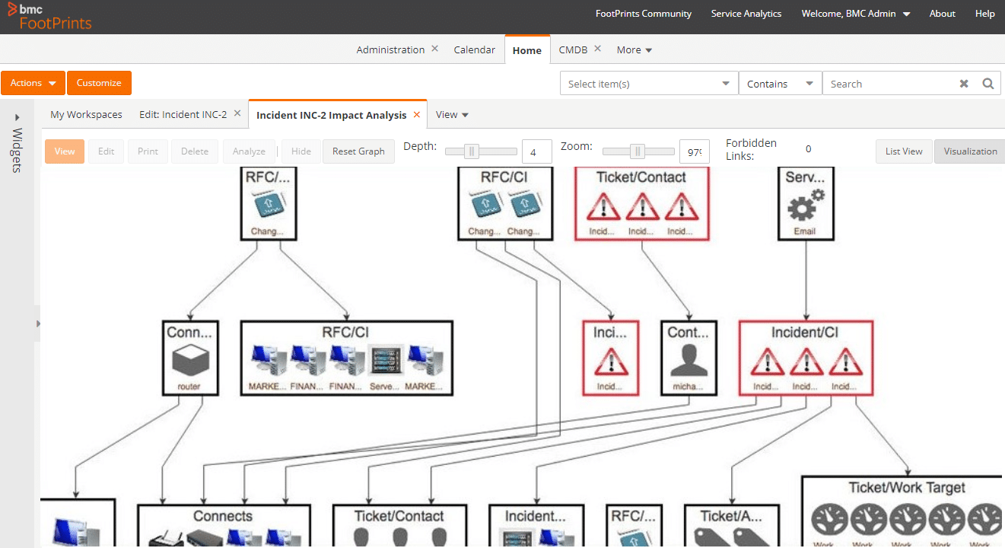The width and height of the screenshot is (1005, 548).
Task: Open the Actions dropdown menu
Action: click(33, 83)
